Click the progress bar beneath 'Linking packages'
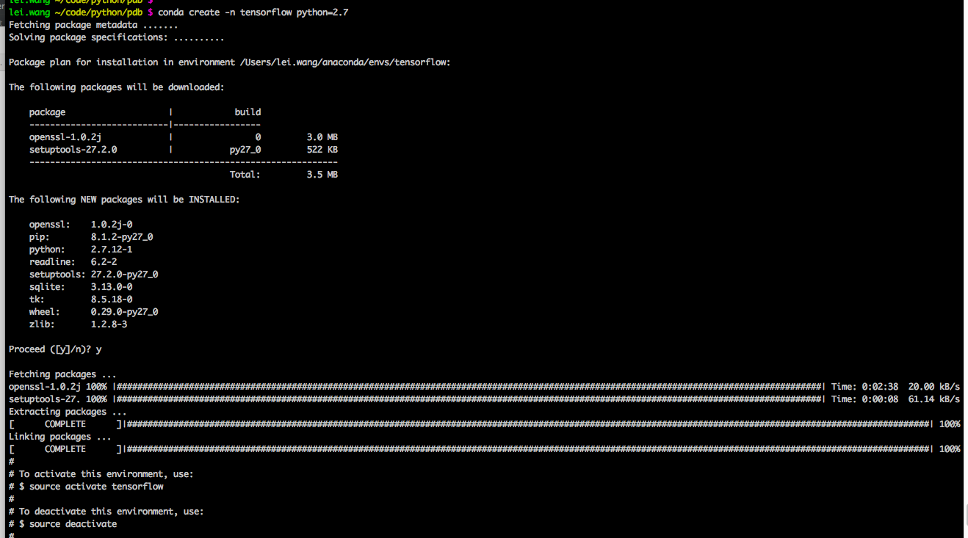The height and width of the screenshot is (538, 968). [x=528, y=449]
